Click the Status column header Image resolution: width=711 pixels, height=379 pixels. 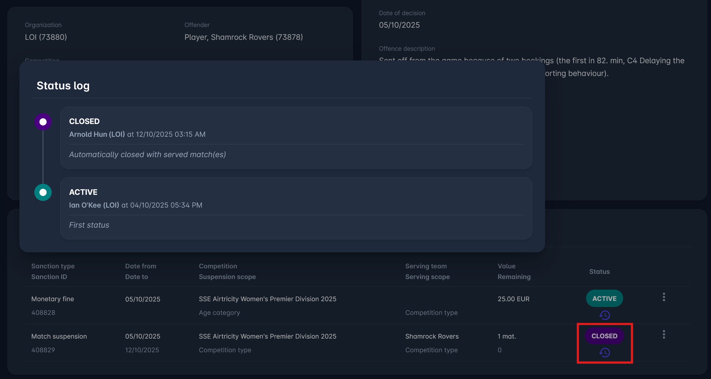pyautogui.click(x=599, y=271)
